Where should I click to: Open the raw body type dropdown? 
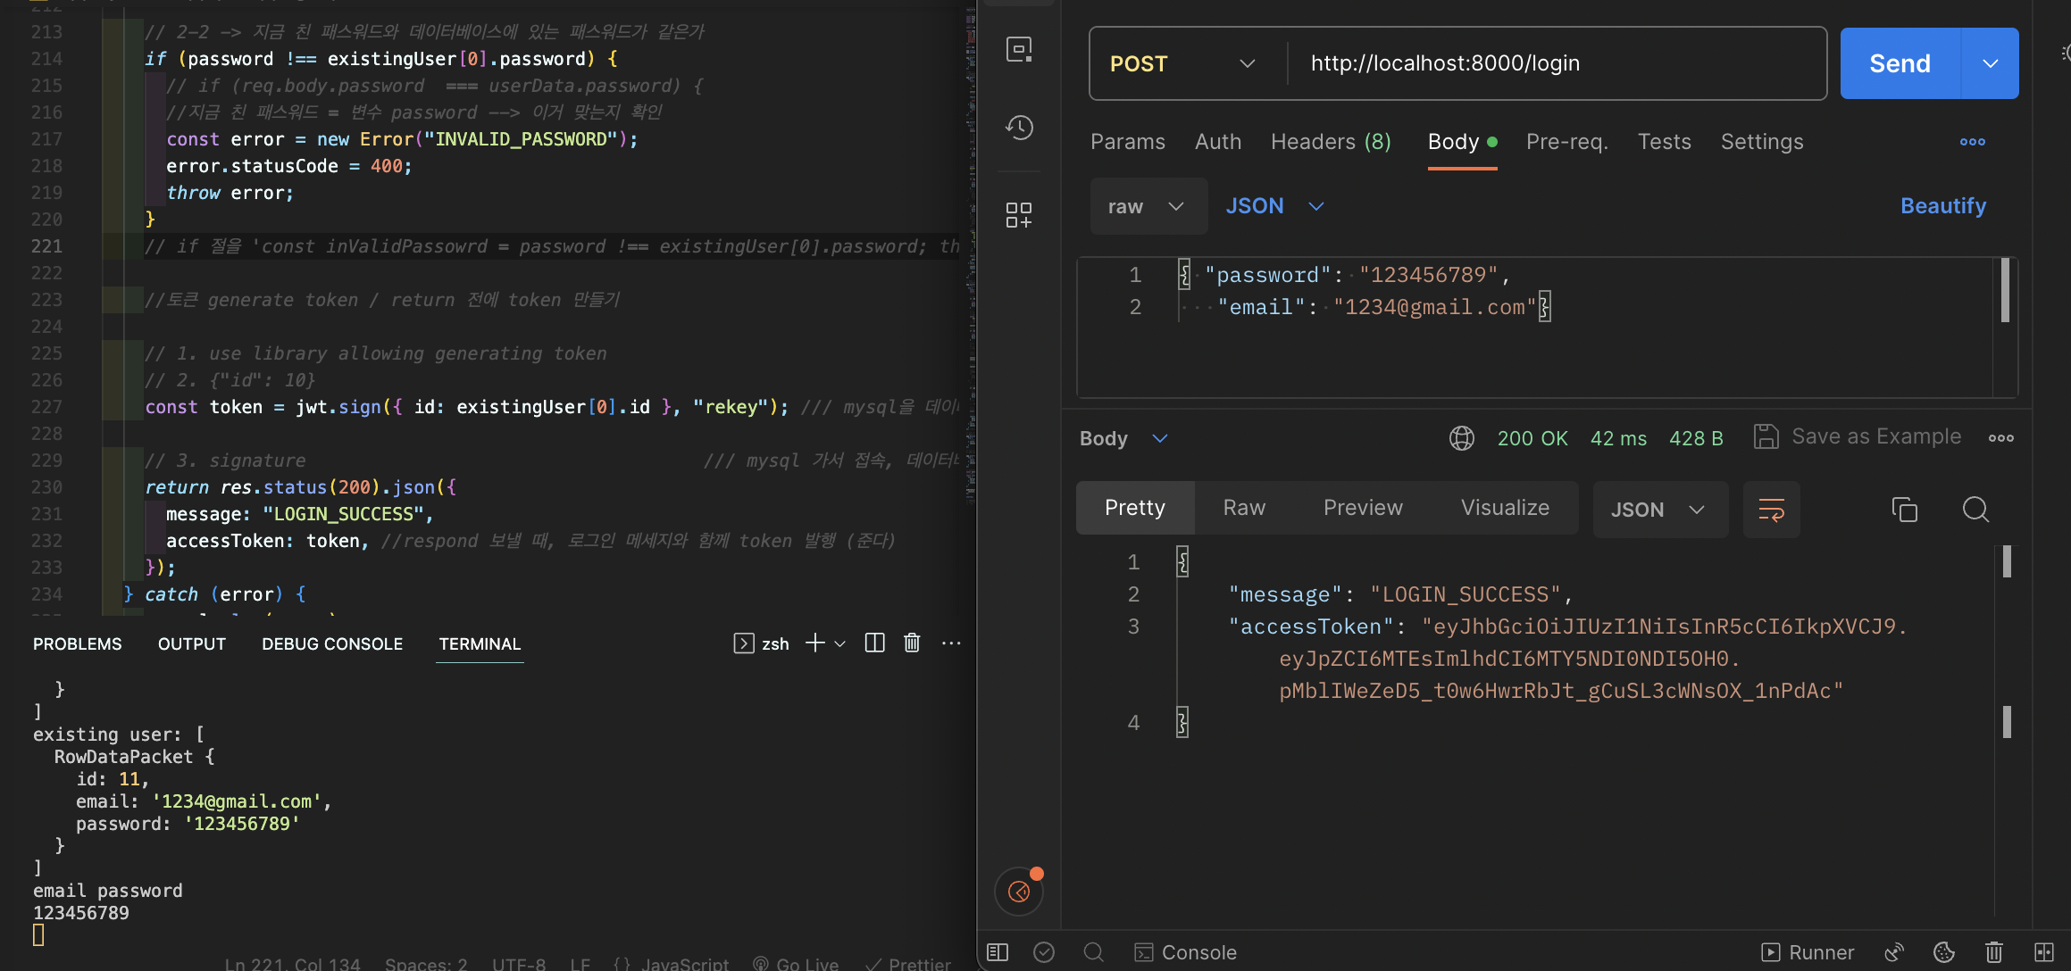click(1148, 206)
